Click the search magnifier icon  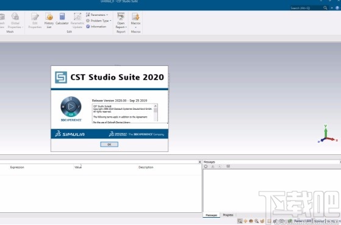325,8
